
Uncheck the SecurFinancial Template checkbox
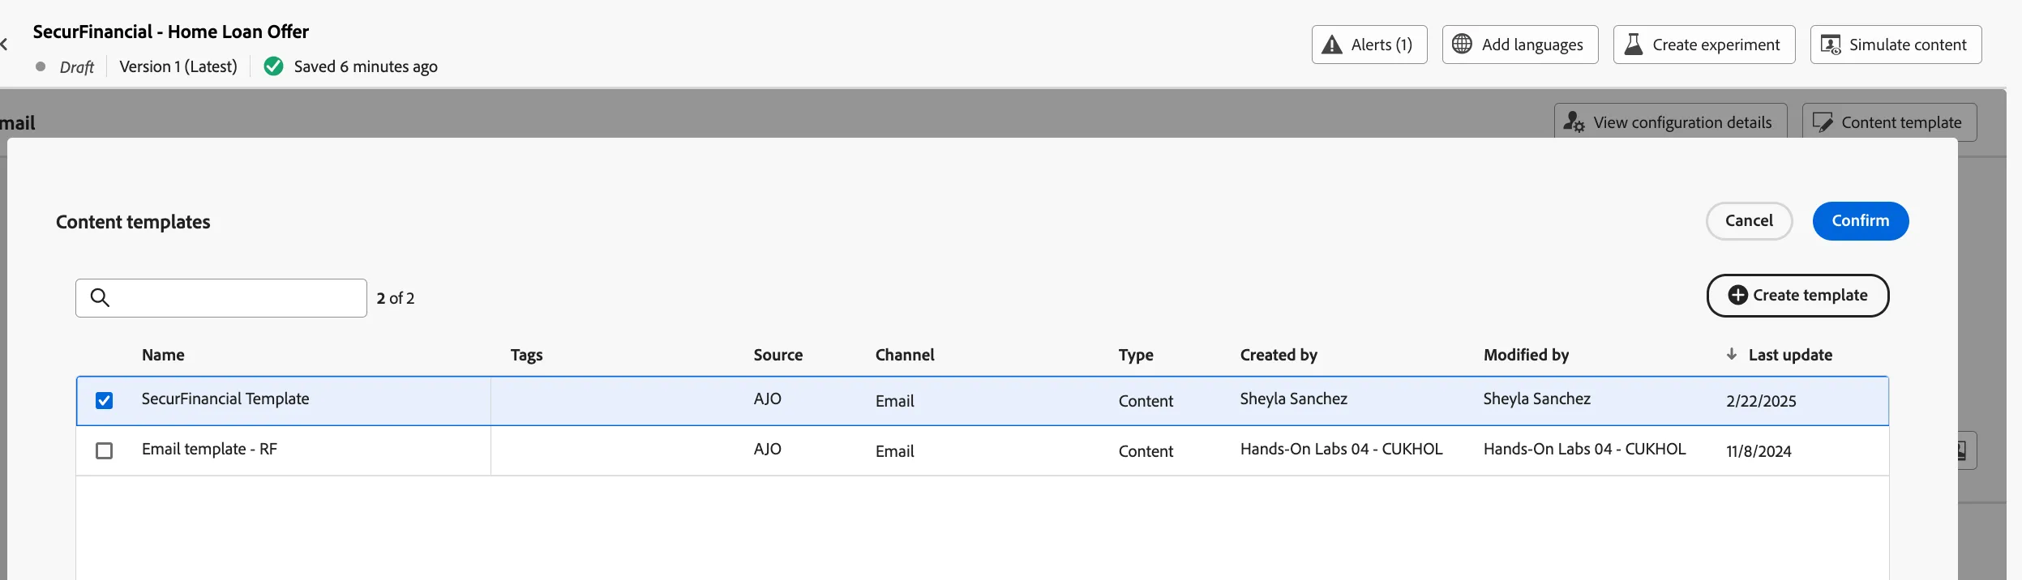(105, 401)
